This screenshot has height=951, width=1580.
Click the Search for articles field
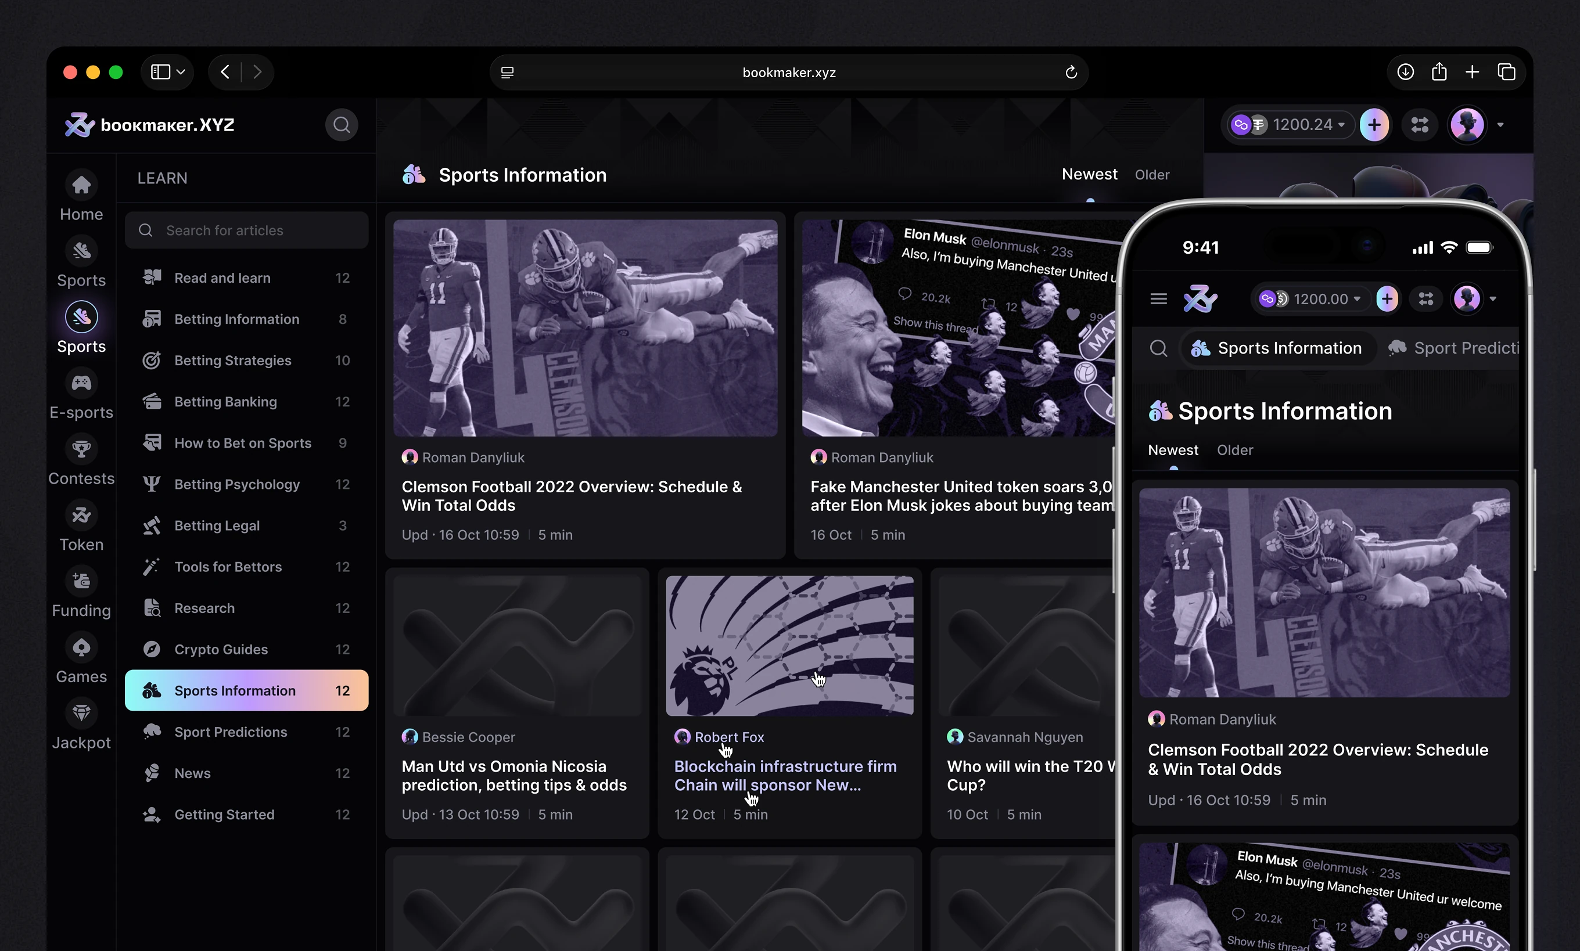247,230
